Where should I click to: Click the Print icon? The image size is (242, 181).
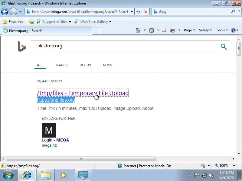(173, 30)
